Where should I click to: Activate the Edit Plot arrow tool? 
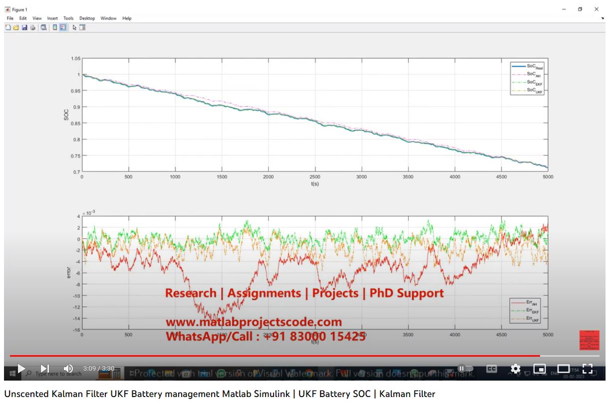click(74, 27)
